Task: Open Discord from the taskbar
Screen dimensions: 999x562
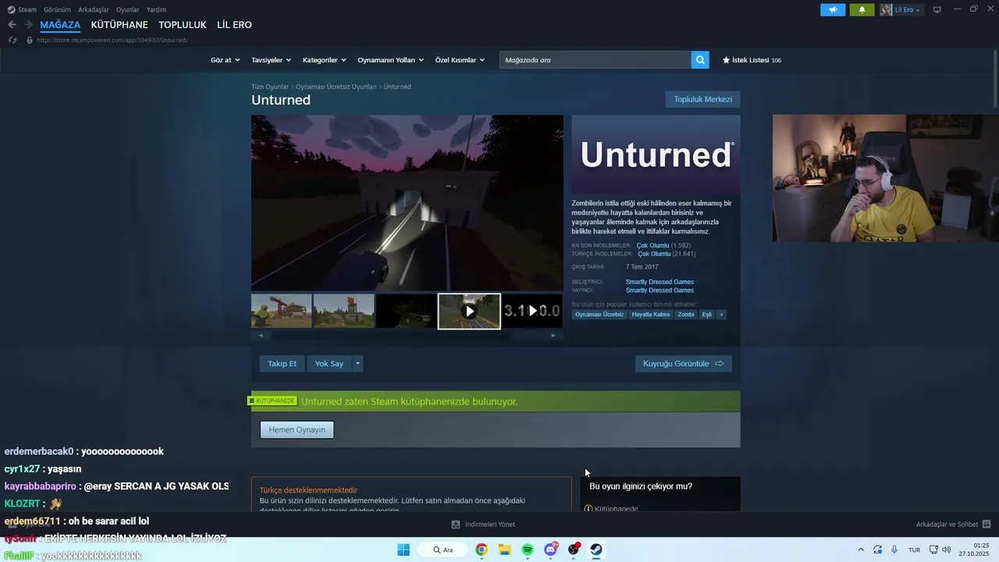Action: 550,550
